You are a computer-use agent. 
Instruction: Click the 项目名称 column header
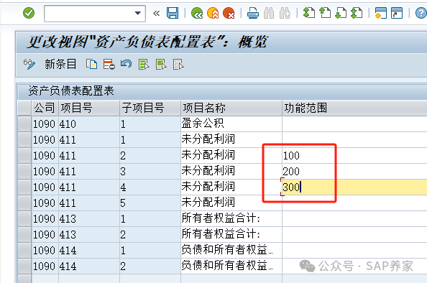[x=231, y=108]
